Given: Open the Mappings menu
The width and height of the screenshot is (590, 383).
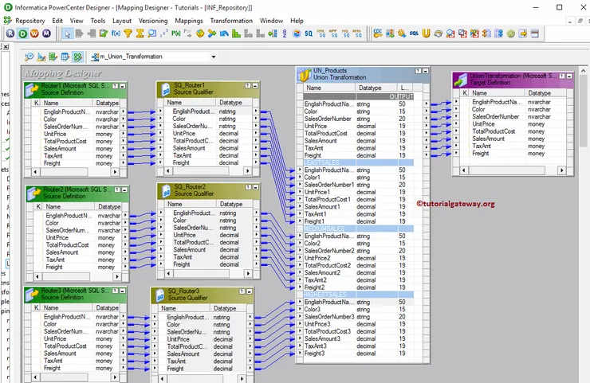Looking at the screenshot, I should coord(189,21).
